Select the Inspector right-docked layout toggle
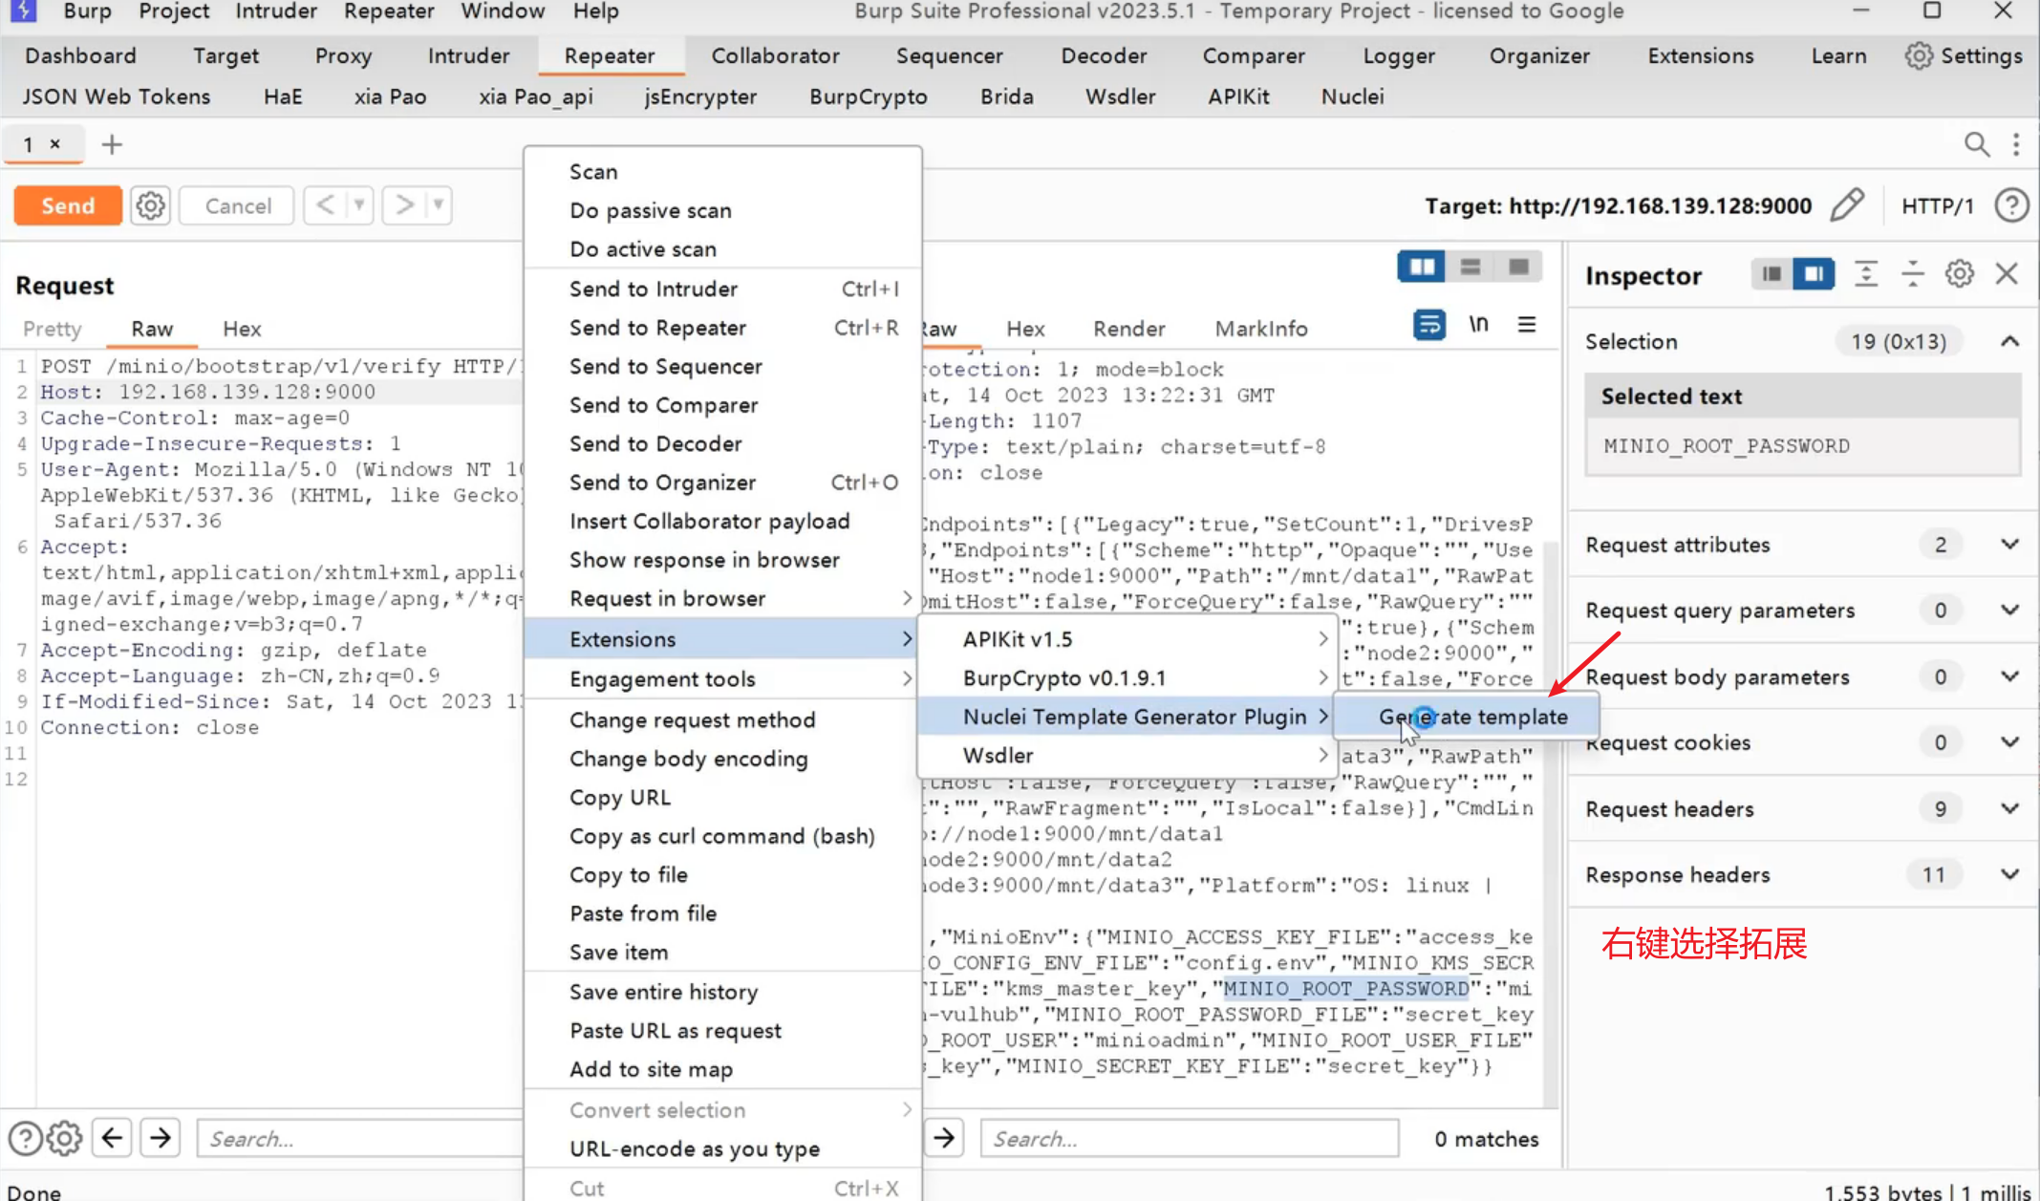Image resolution: width=2040 pixels, height=1201 pixels. pyautogui.click(x=1813, y=275)
